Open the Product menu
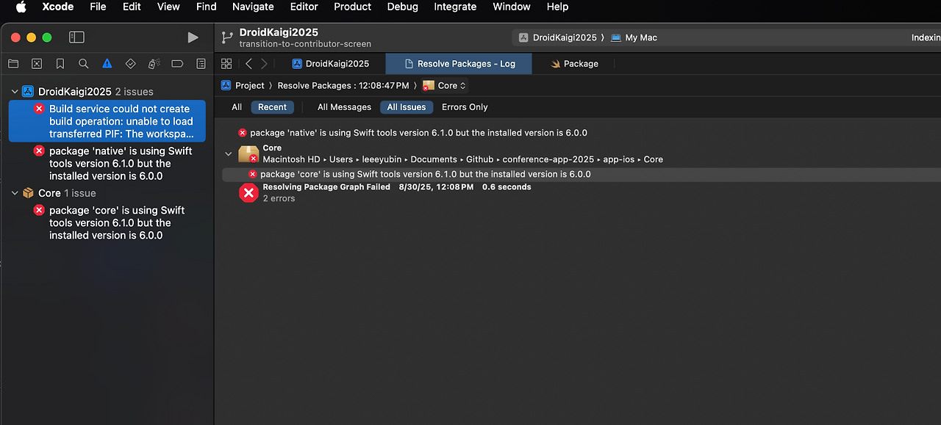 click(x=352, y=7)
